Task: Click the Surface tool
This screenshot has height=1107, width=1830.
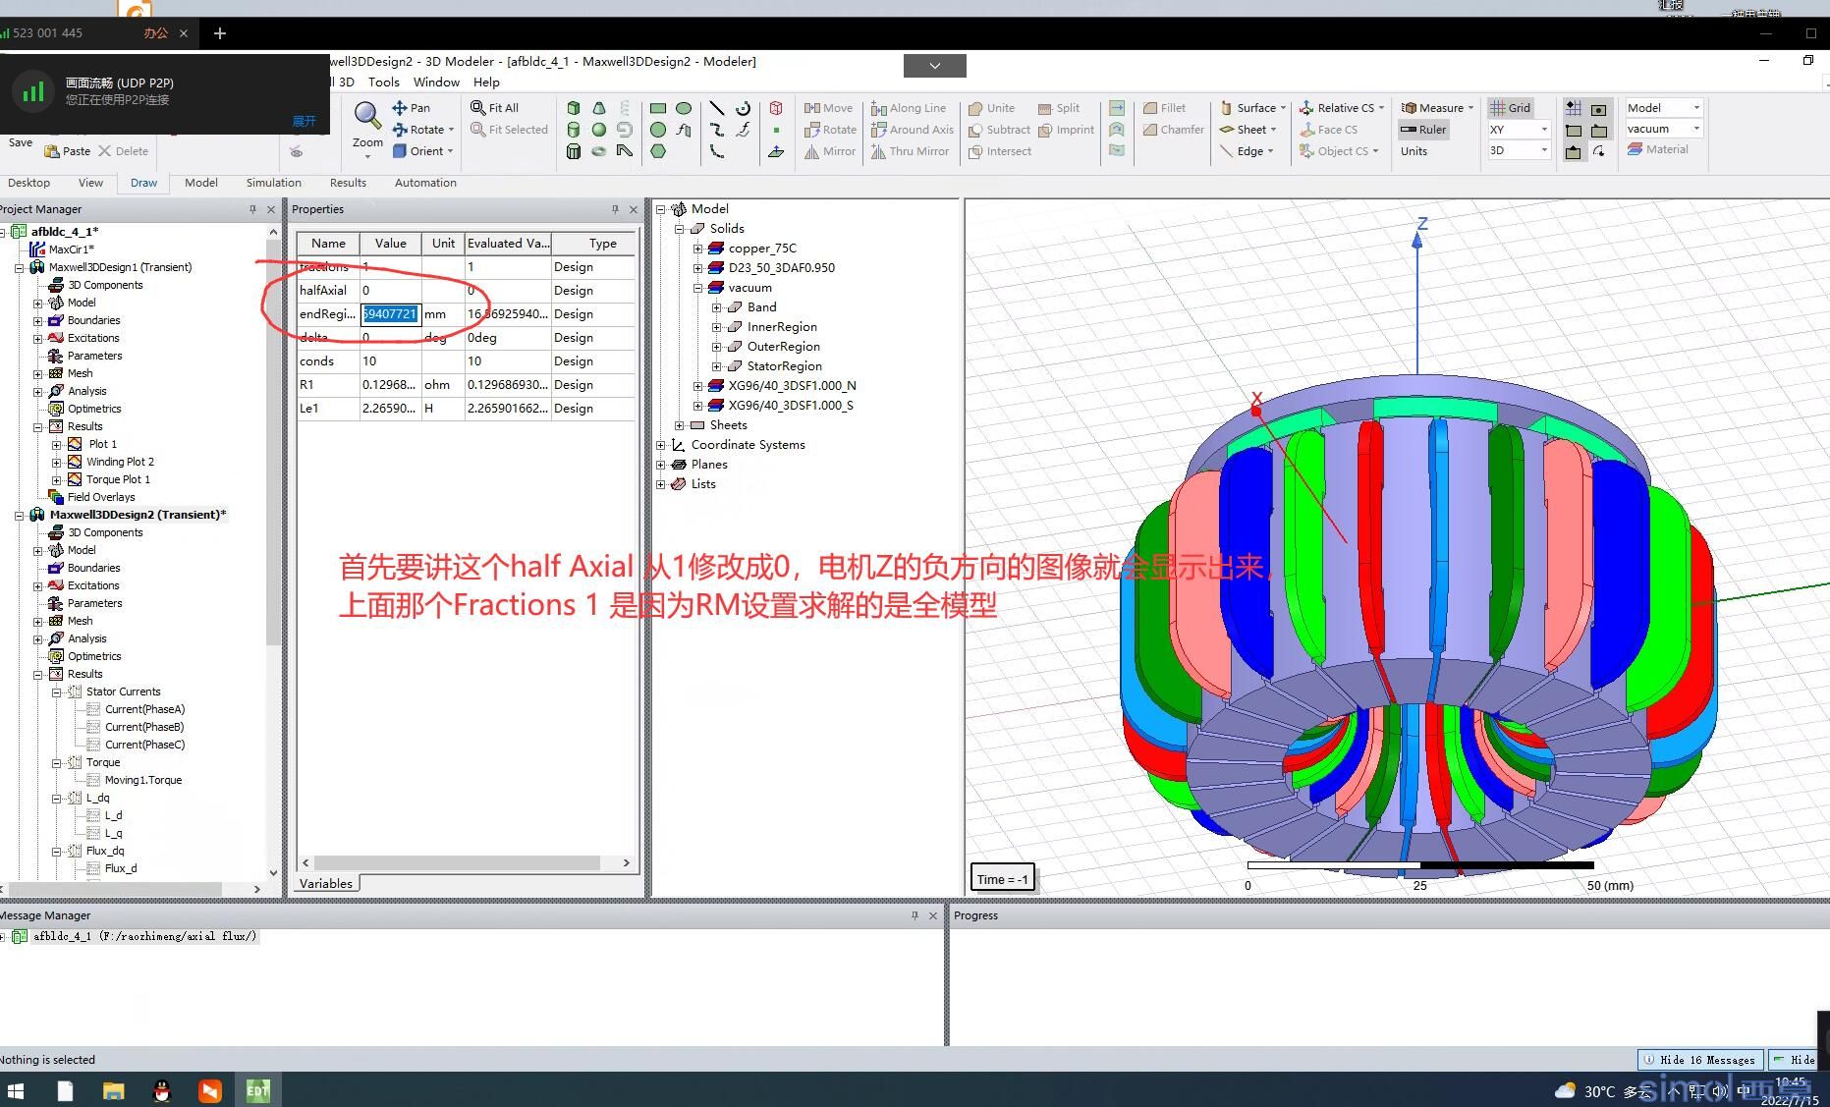Action: (1252, 108)
